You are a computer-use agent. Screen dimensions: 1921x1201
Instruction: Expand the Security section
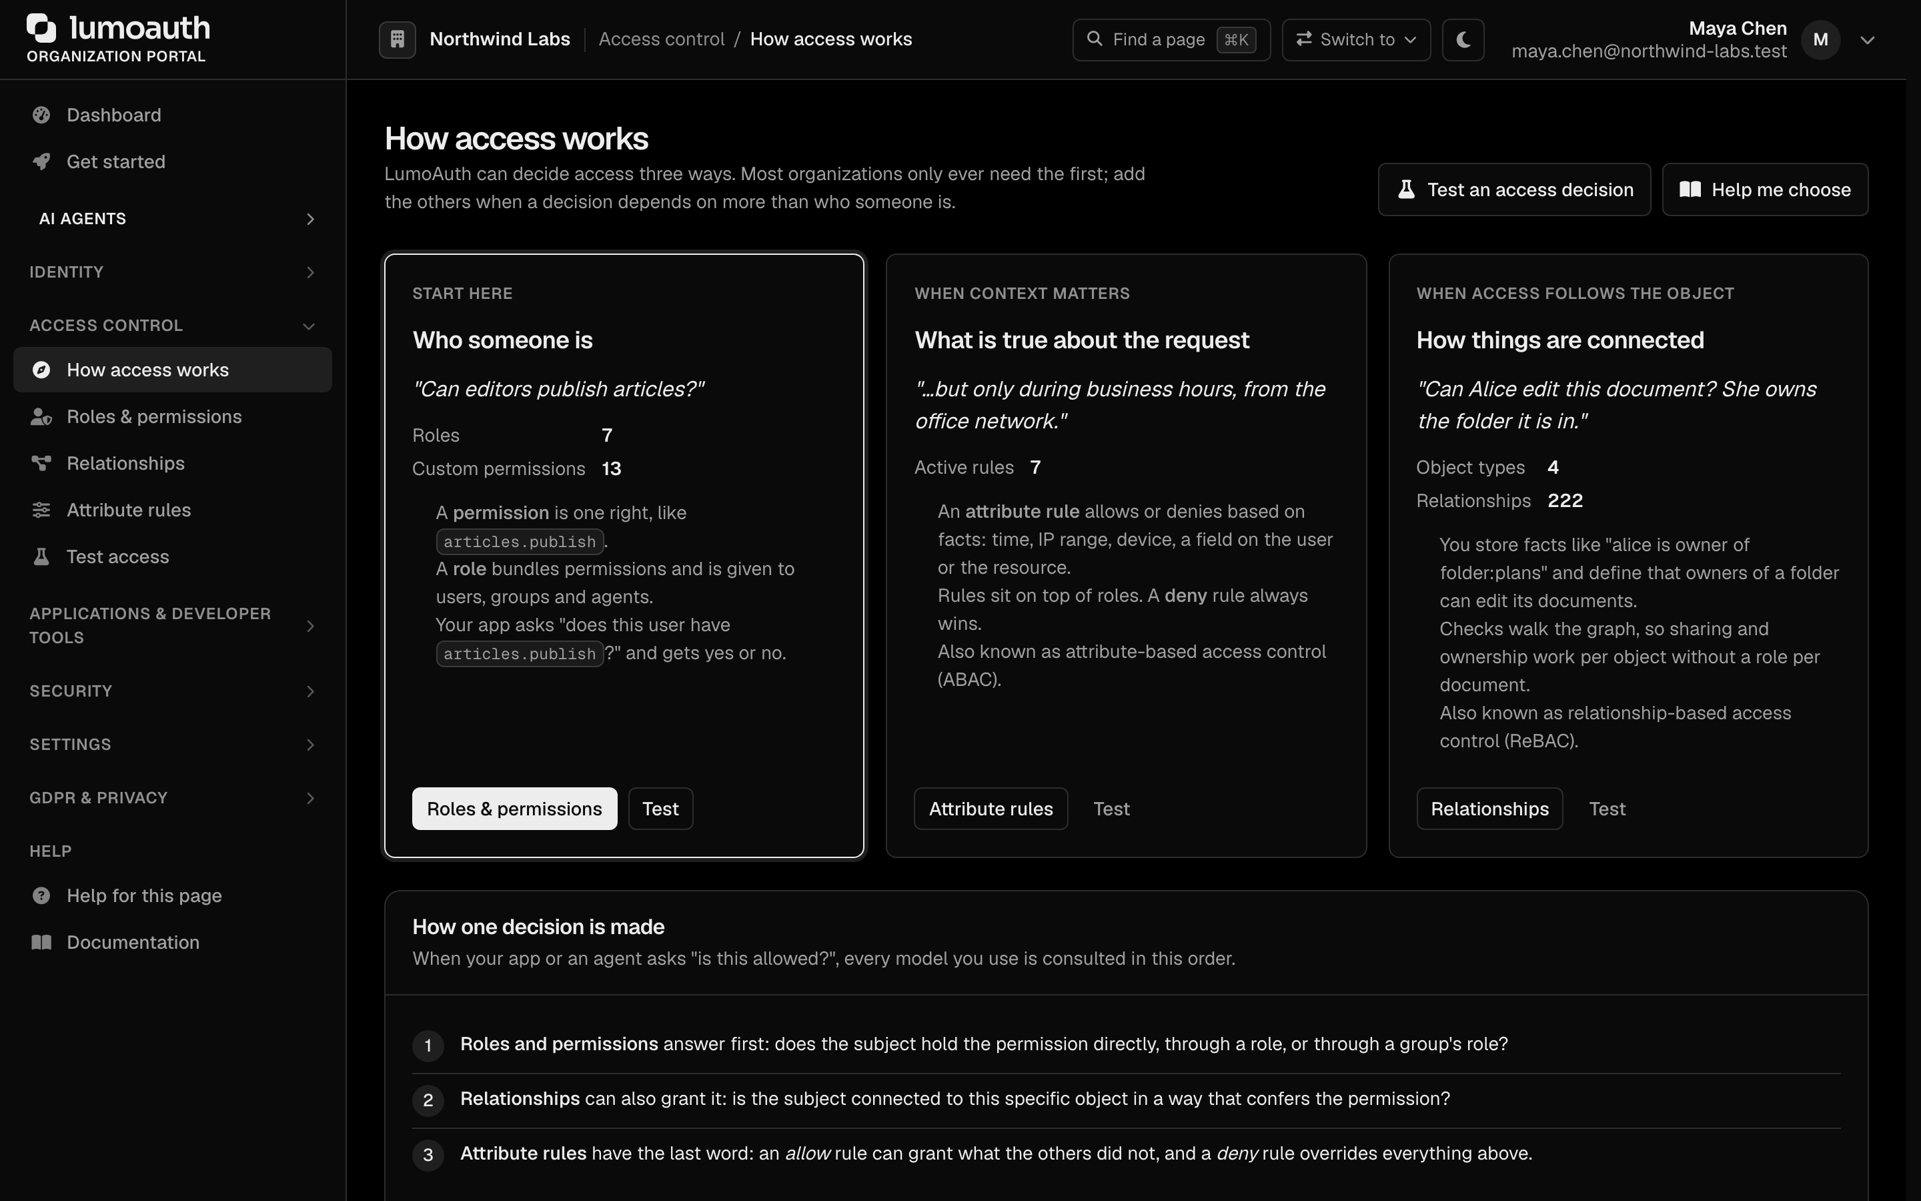point(172,691)
